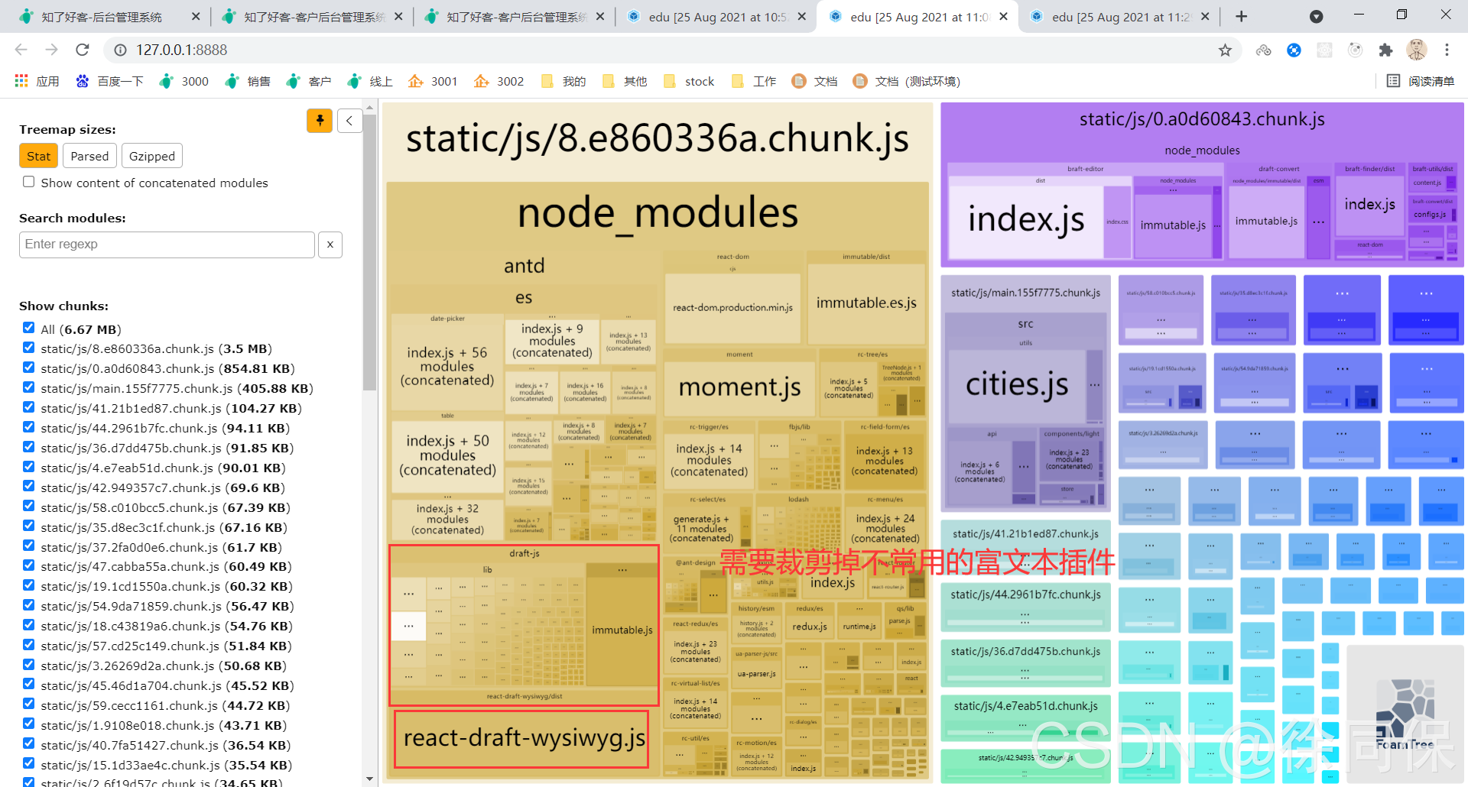Image resolution: width=1468 pixels, height=787 pixels.
Task: Collapse the sidebar with the arrow button
Action: click(349, 120)
